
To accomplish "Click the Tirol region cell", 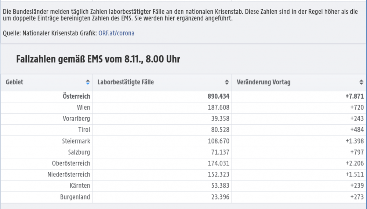I will point(84,130).
